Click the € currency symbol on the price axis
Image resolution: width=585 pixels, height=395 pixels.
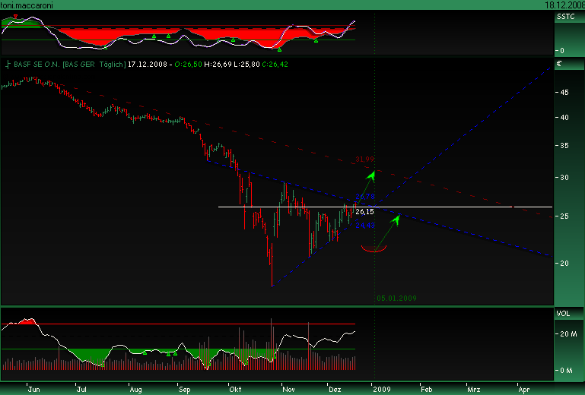tap(559, 65)
